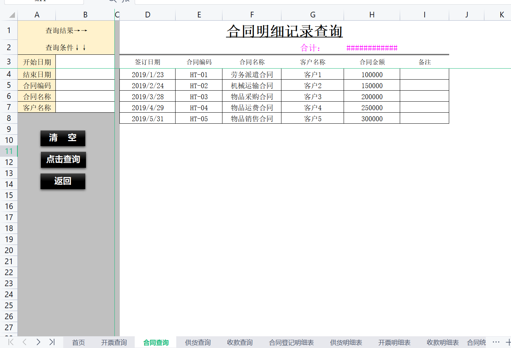Image resolution: width=511 pixels, height=348 pixels.
Task: View the 合同登记明细表 sheet
Action: point(291,342)
